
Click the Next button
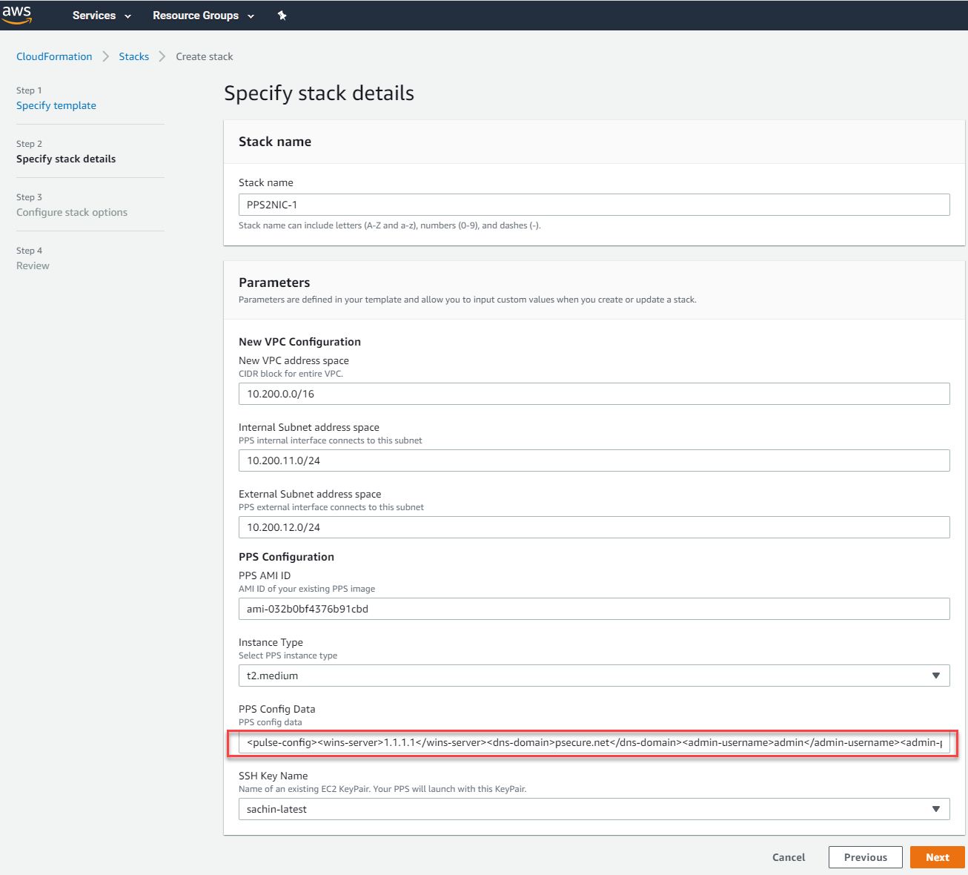tap(937, 857)
